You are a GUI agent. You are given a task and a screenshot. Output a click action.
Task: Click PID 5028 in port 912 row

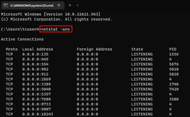pos(174,74)
